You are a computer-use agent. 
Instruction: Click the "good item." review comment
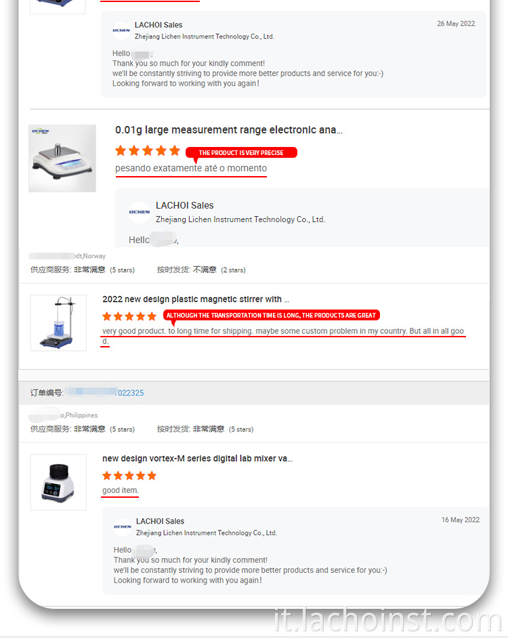click(121, 490)
